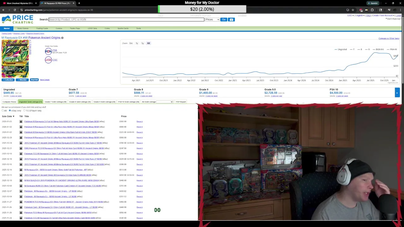Viewport: 404px width, 227px height.
Task: Toggle Ungraded series in chart legend
Action: click(341, 49)
